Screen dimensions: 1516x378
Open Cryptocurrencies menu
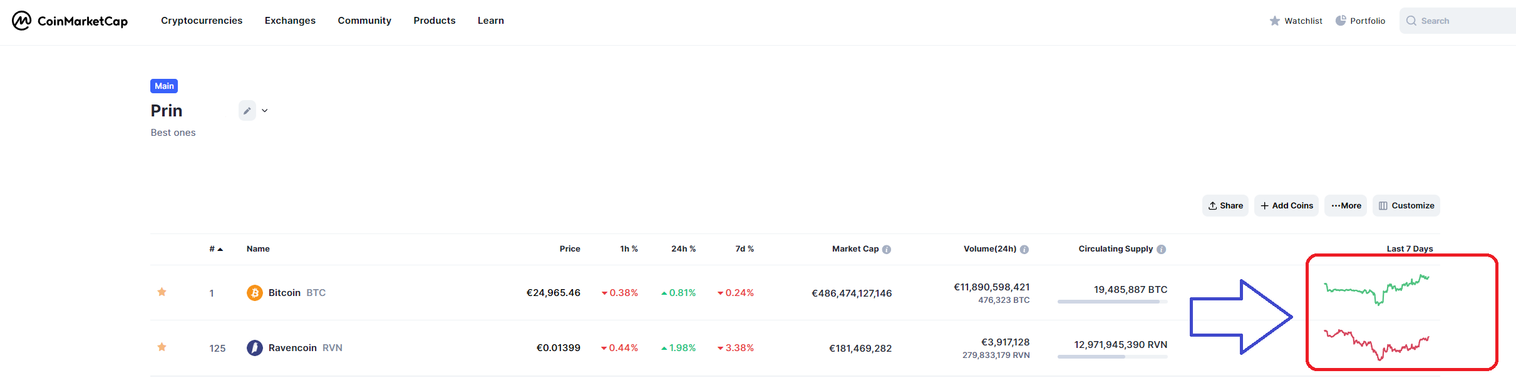coord(202,21)
